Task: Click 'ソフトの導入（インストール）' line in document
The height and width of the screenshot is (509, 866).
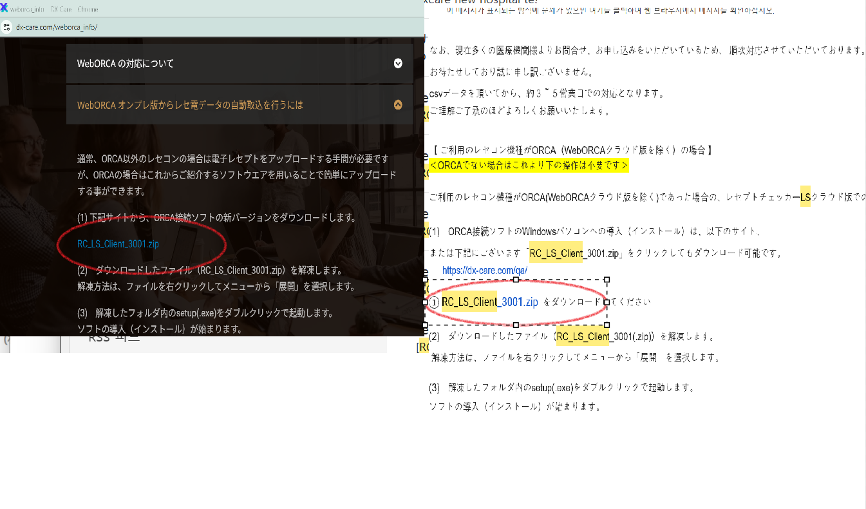Action: point(515,407)
